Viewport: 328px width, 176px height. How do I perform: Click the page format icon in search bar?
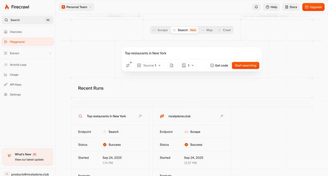click(172, 65)
